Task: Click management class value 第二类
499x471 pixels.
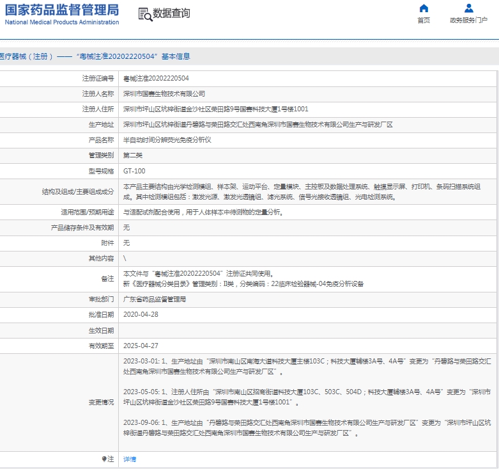Action: pos(133,156)
